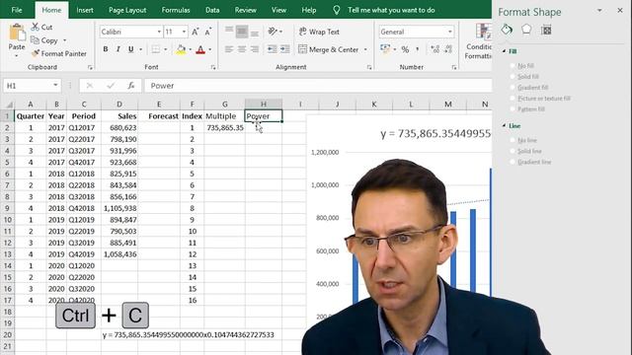
Task: Align text right
Action: click(x=255, y=49)
